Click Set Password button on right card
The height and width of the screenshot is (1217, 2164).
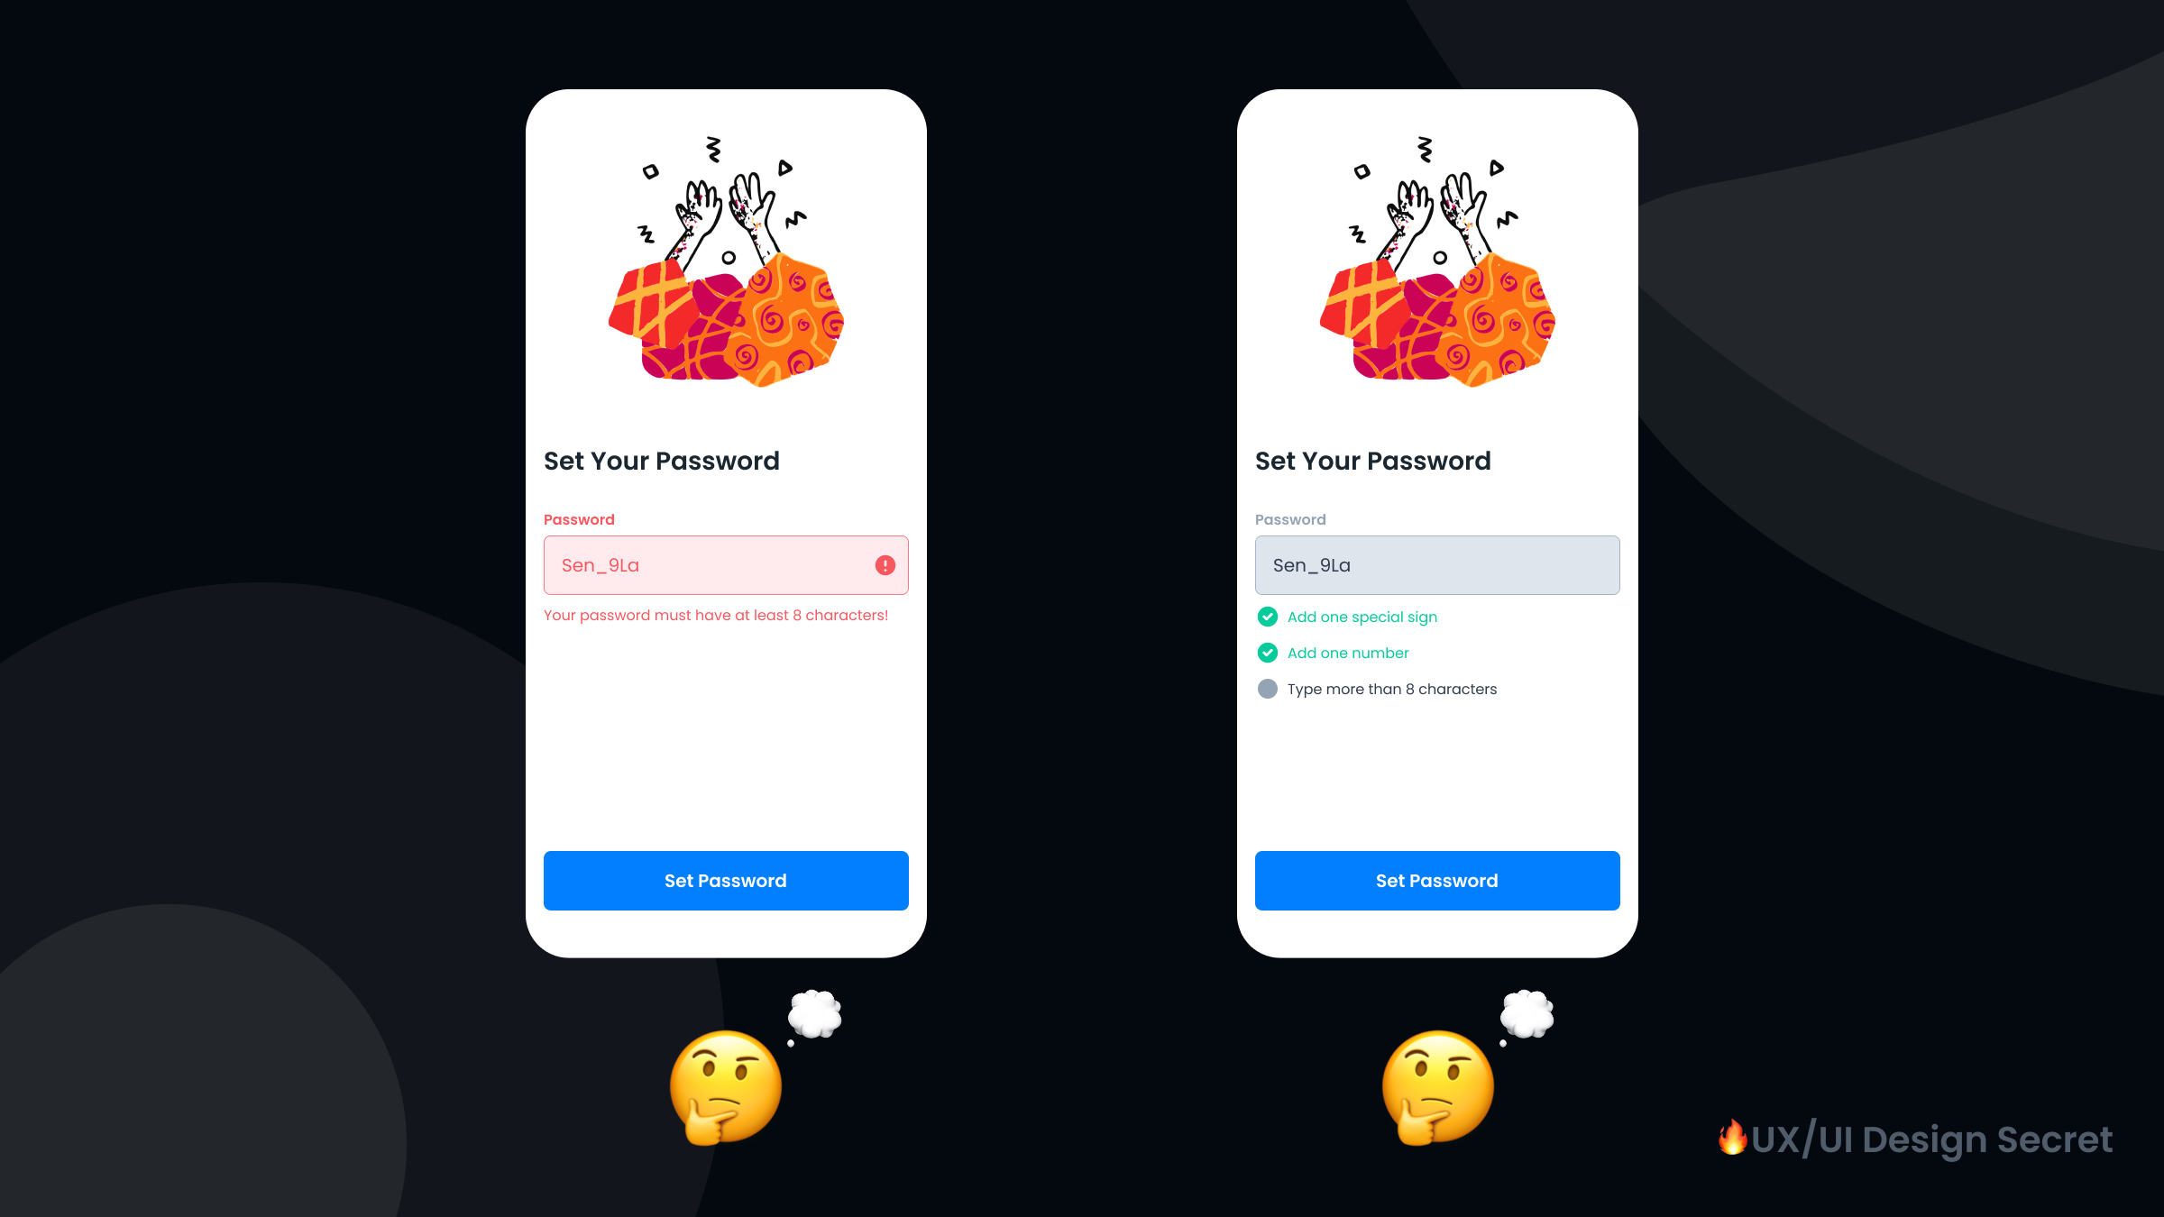[x=1437, y=881]
